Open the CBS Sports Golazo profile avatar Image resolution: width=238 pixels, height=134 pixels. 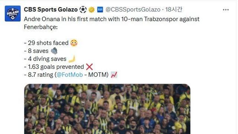click(13, 13)
